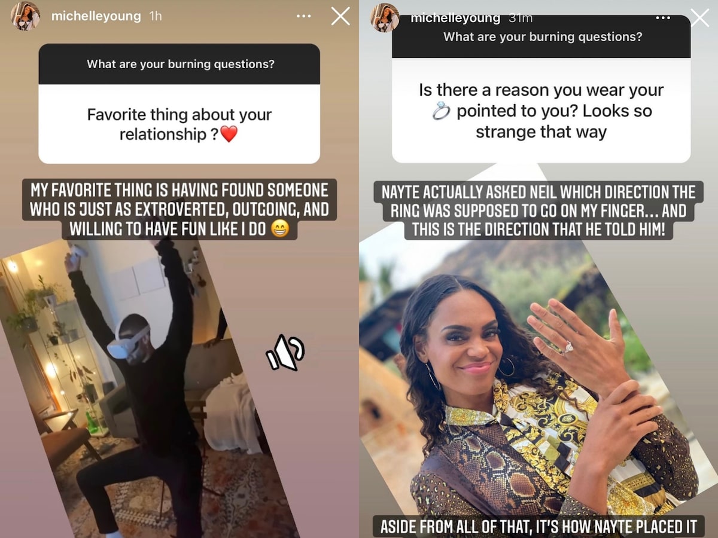Tap the 'Nayte actually asked Neil' caption
The width and height of the screenshot is (718, 538).
(538, 211)
